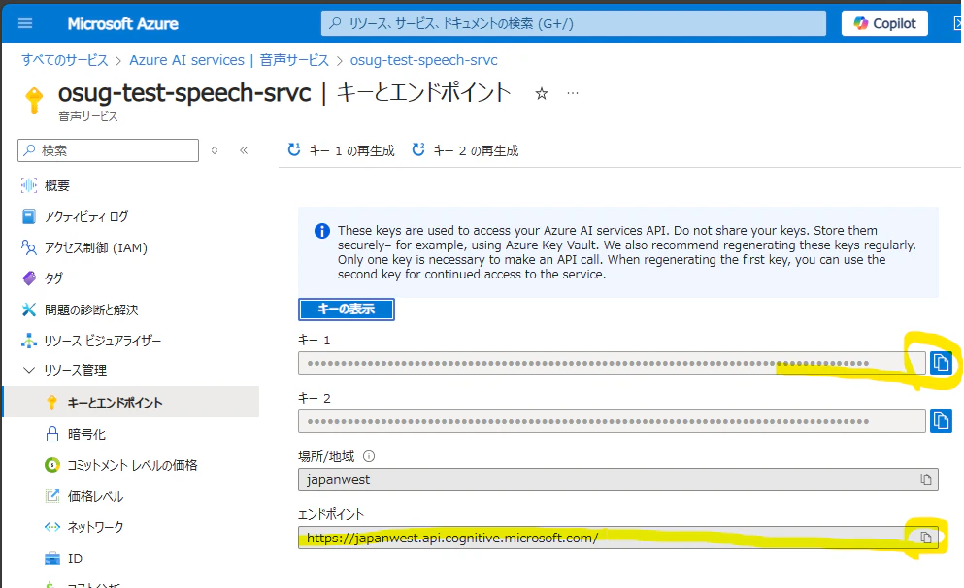The image size is (964, 588).
Task: Click the エンドポイント label
Action: coord(331,514)
